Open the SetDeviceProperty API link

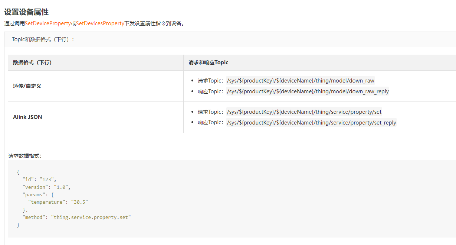(47, 23)
